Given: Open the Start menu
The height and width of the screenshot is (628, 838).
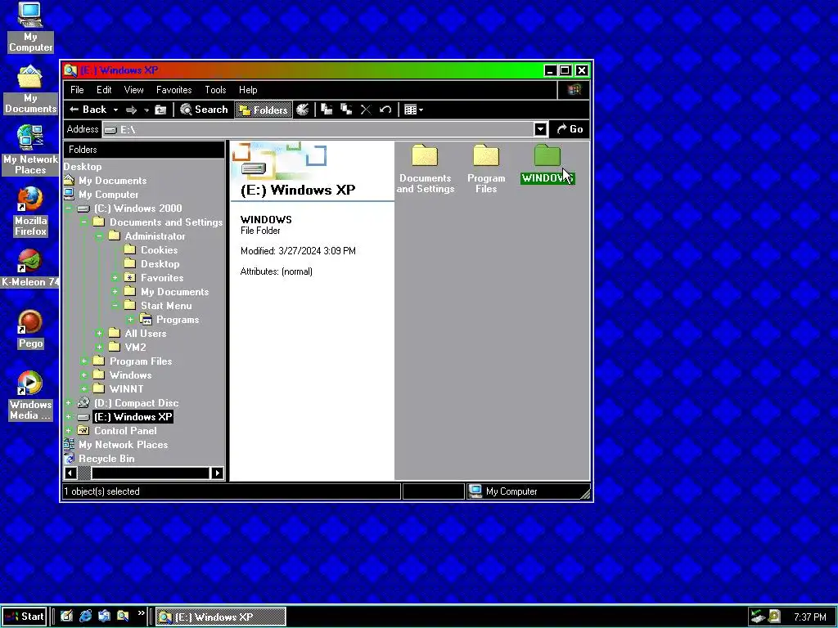Looking at the screenshot, I should tap(25, 617).
